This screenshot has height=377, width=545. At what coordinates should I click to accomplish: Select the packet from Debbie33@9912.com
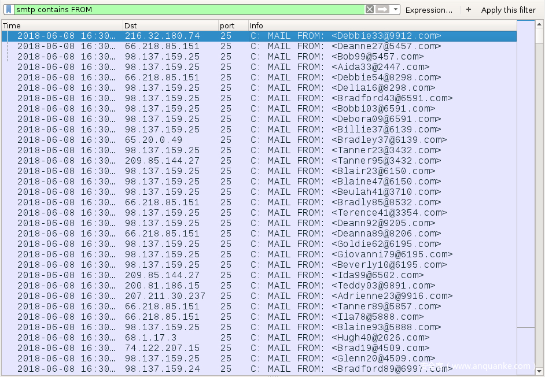[x=386, y=36]
